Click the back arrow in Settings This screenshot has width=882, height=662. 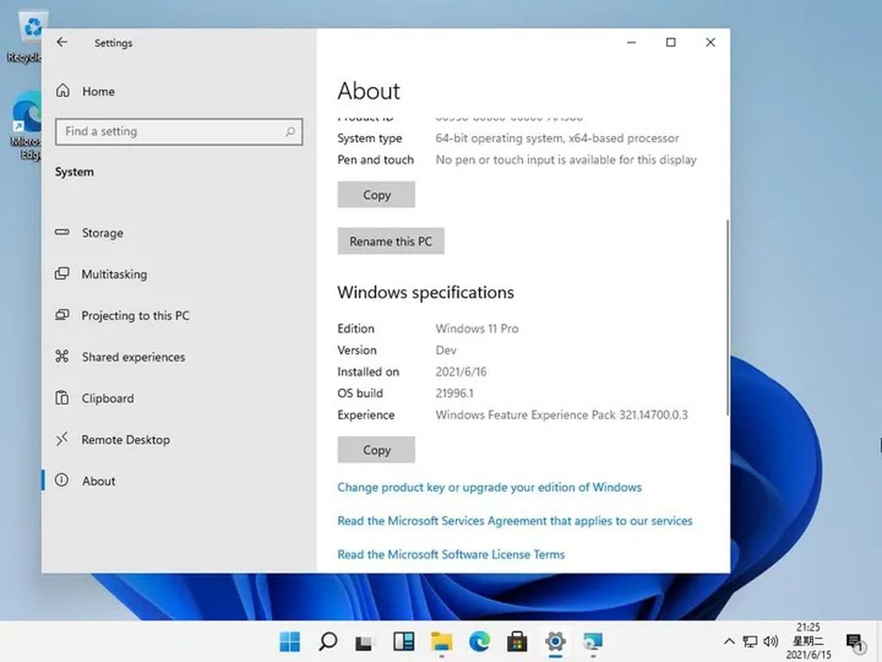coord(62,42)
